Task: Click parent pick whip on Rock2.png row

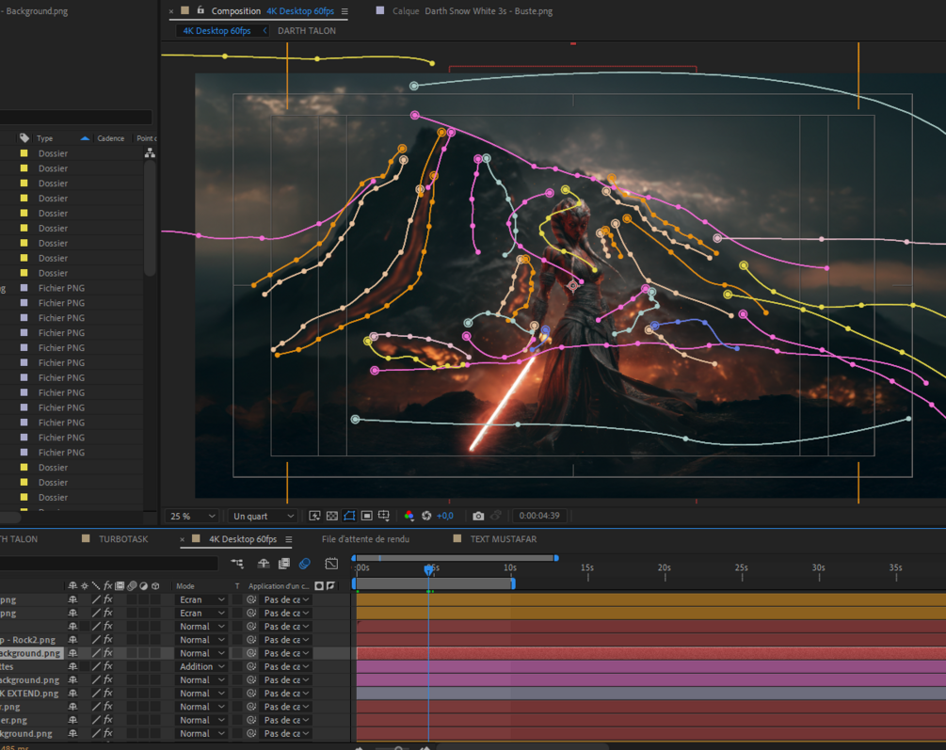Action: click(251, 640)
